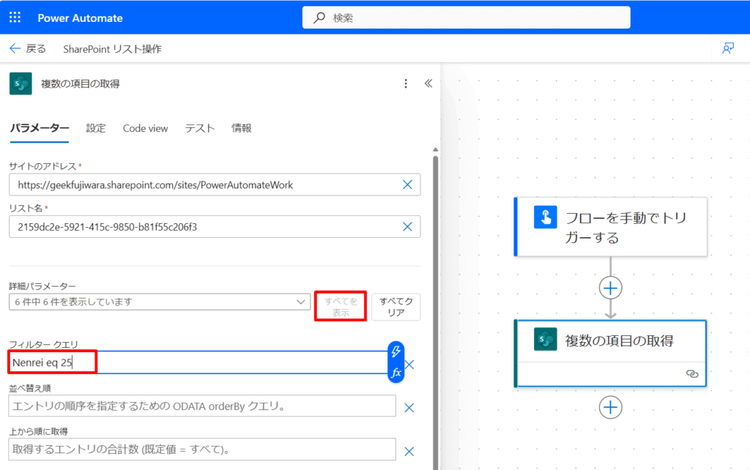This screenshot has height=470, width=750.
Task: Open the three-dot more options menu
Action: [406, 83]
